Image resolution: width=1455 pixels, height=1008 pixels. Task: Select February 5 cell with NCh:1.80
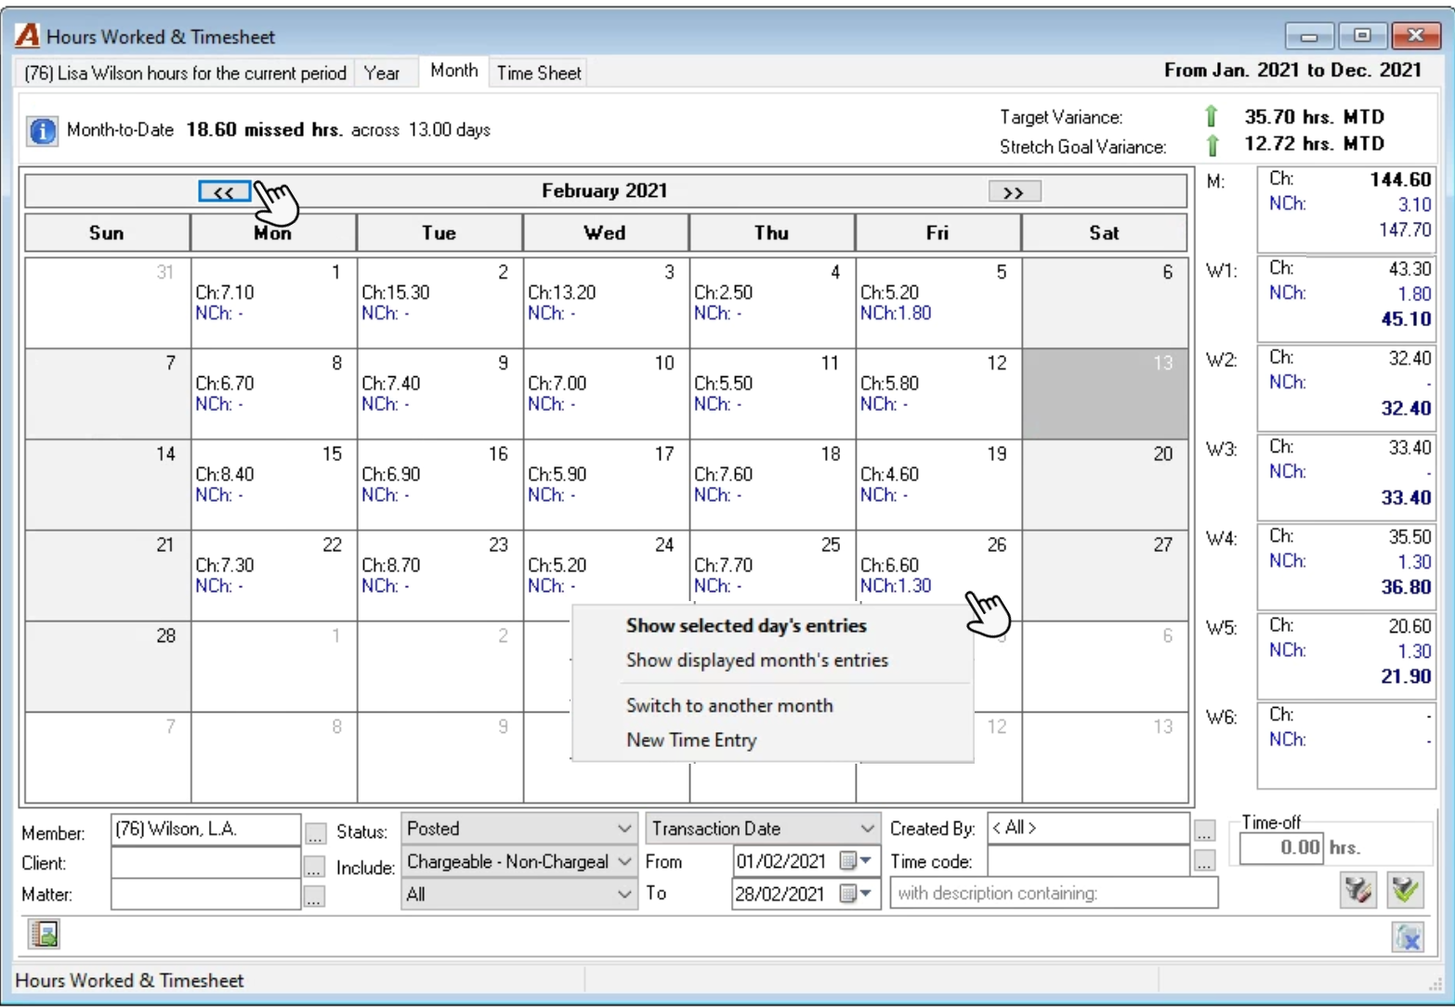(938, 303)
